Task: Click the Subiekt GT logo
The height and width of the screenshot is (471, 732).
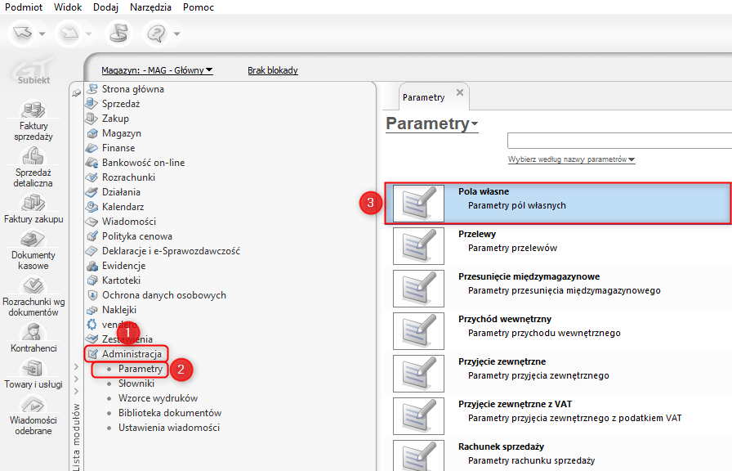Action: coord(33,71)
